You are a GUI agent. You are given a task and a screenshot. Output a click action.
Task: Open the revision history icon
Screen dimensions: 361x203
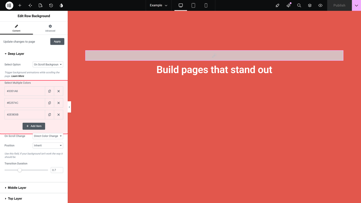(x=51, y=5)
